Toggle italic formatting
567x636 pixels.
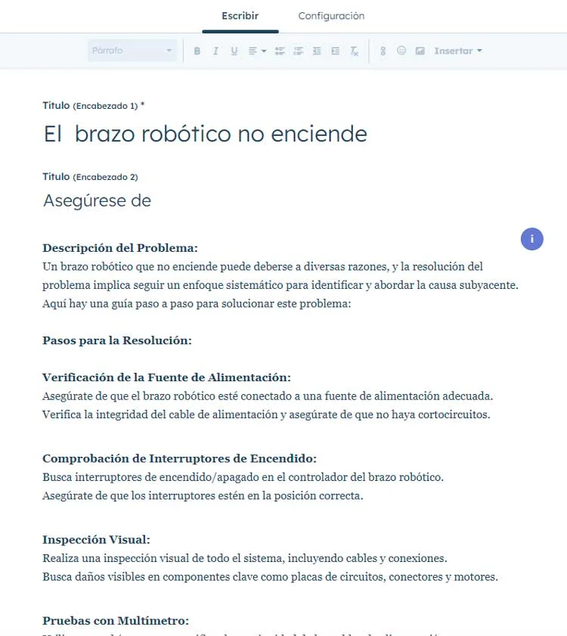pos(215,51)
